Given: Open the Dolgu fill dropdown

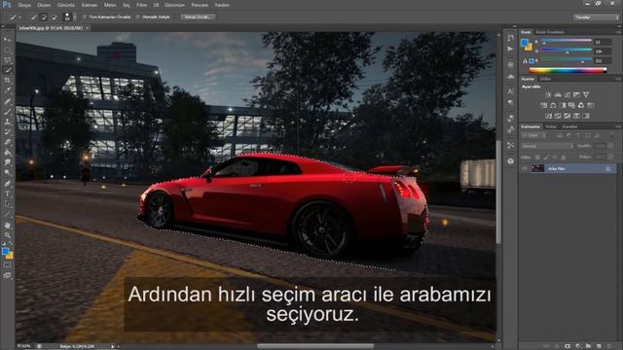Looking at the screenshot, I should 610,157.
